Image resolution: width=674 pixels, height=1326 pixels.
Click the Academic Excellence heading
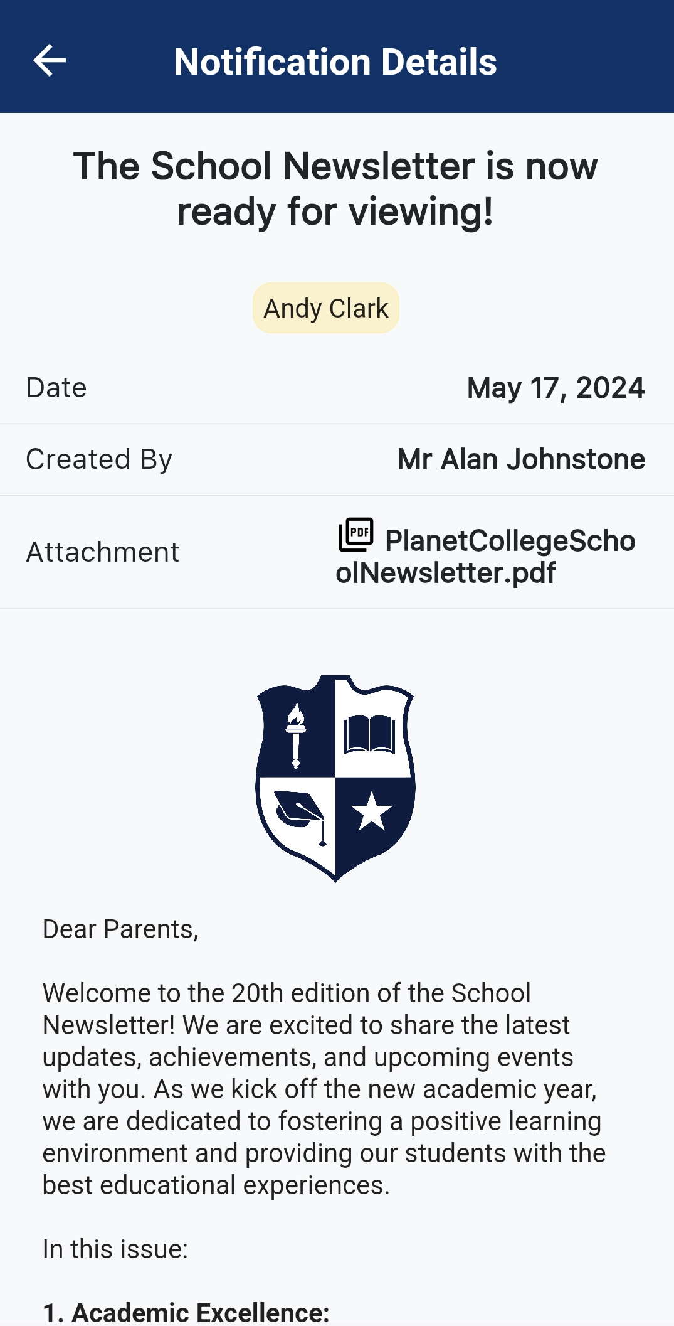click(186, 1313)
